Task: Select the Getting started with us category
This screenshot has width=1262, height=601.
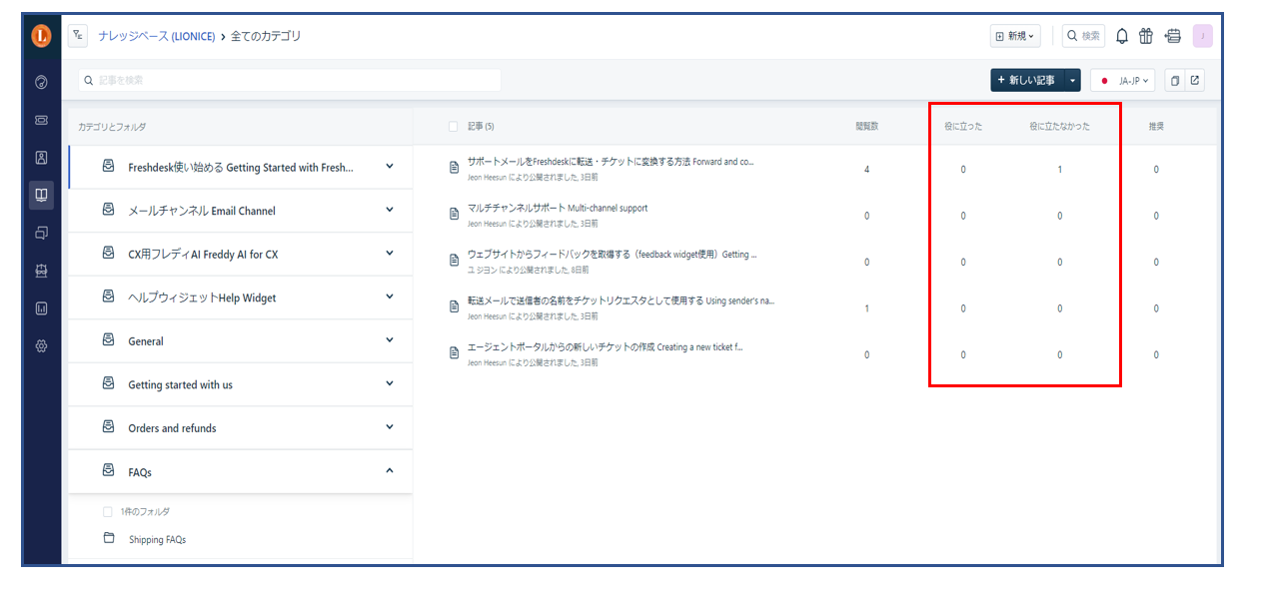Action: click(x=180, y=385)
